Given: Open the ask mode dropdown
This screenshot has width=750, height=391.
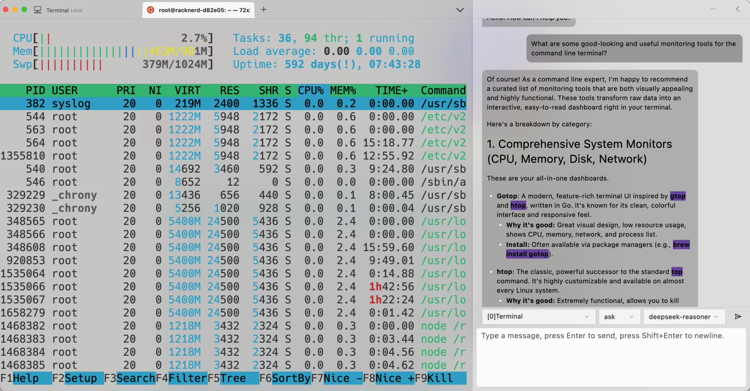Looking at the screenshot, I should pos(619,316).
